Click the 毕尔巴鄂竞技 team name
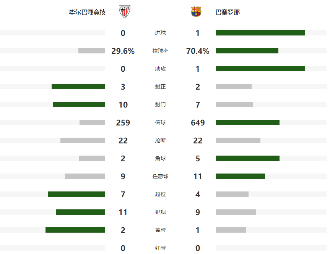 [87, 12]
